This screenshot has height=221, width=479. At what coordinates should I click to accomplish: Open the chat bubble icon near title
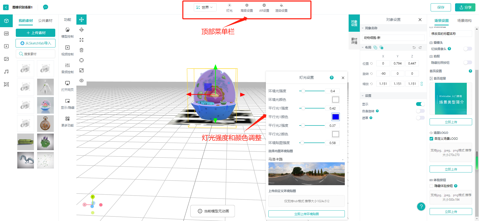(46, 7)
